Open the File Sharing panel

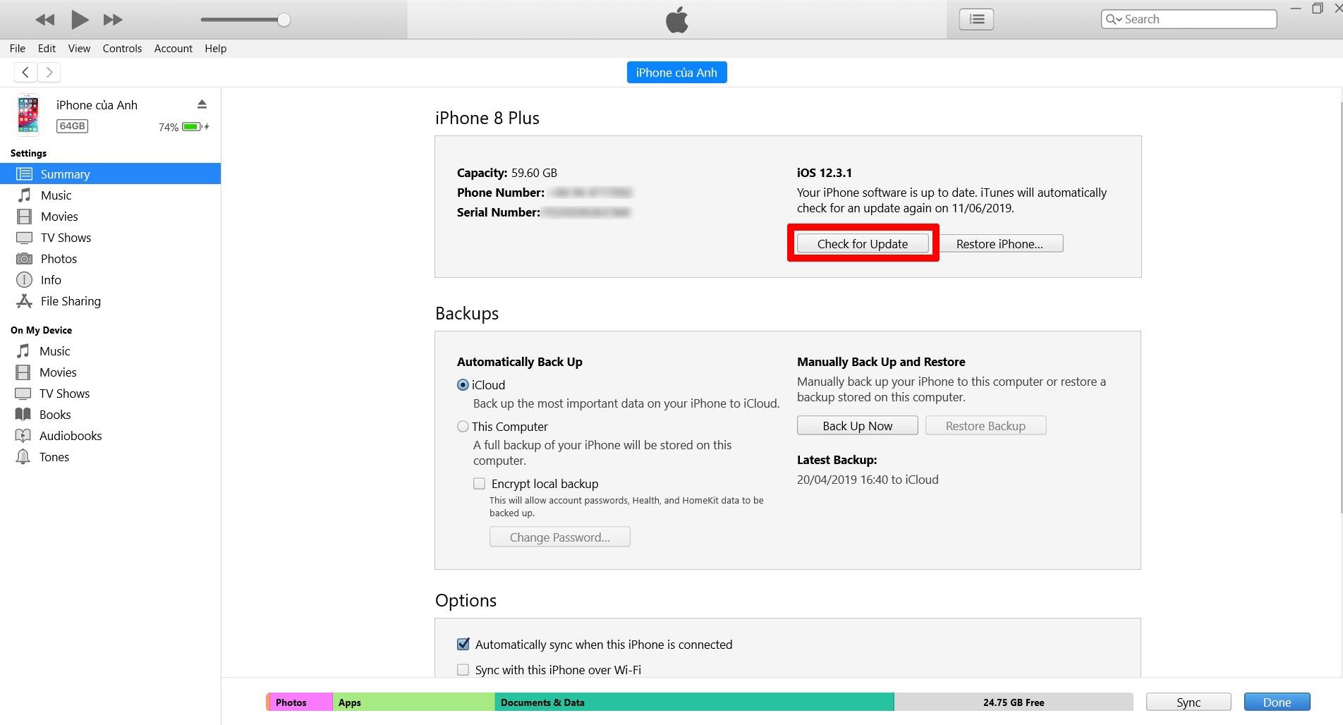click(69, 301)
